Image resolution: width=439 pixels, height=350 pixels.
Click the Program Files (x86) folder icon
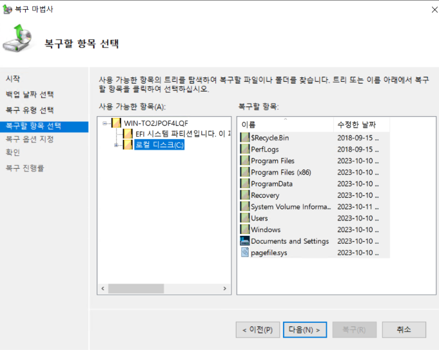pyautogui.click(x=244, y=172)
